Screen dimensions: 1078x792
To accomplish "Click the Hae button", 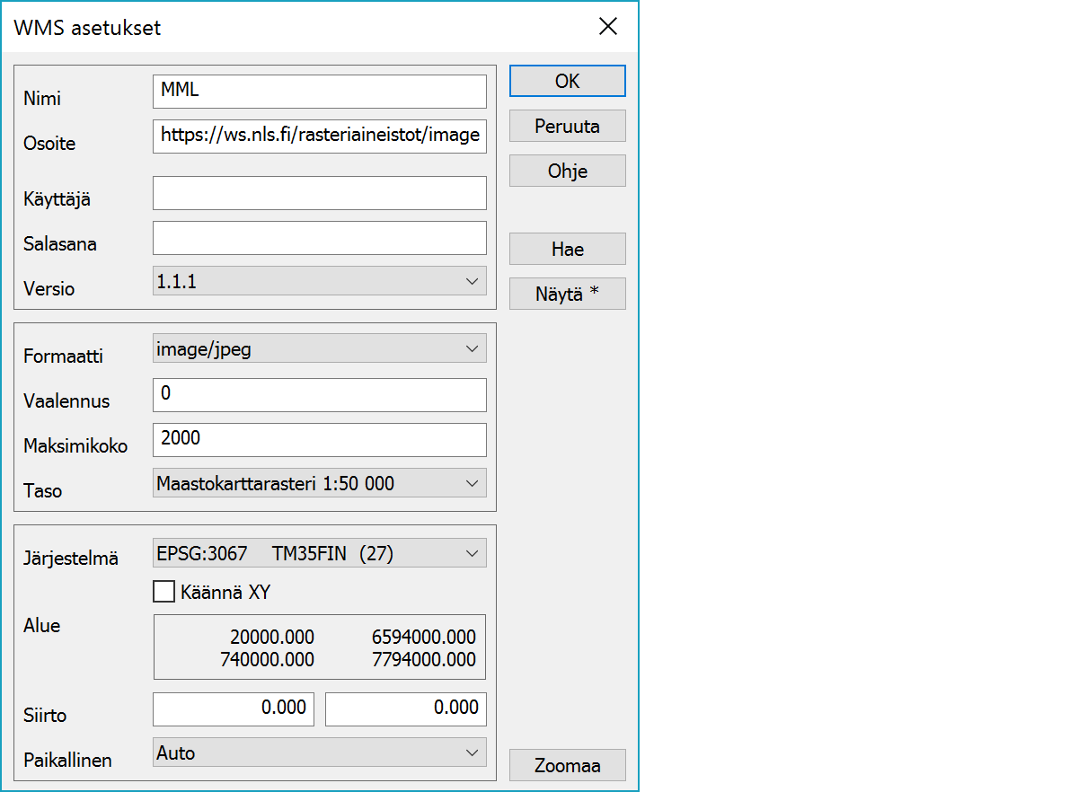I will 567,250.
